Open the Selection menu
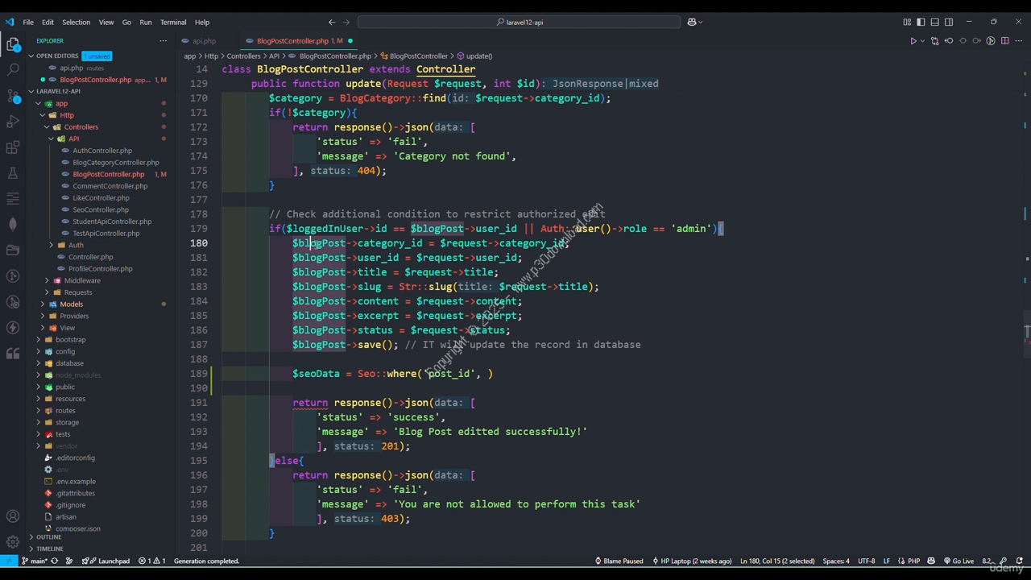The height and width of the screenshot is (580, 1031). click(76, 22)
